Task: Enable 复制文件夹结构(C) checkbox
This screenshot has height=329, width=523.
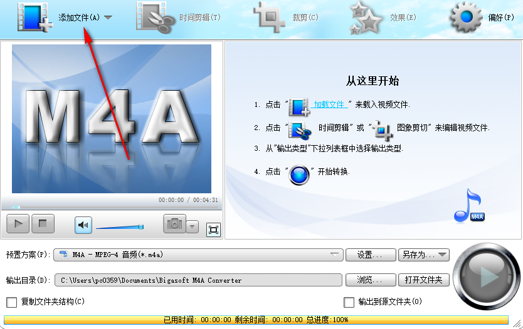Action: (x=12, y=302)
